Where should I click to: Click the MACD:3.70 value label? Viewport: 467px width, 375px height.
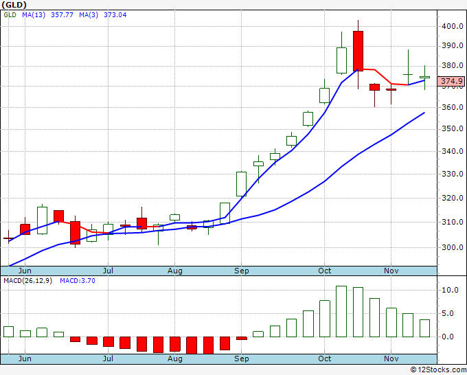click(78, 281)
